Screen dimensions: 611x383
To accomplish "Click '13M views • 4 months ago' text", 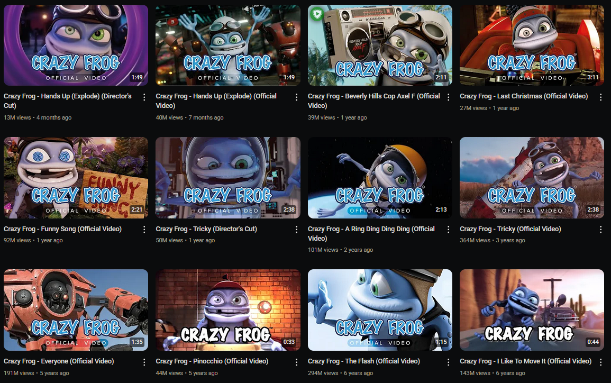I will [38, 117].
